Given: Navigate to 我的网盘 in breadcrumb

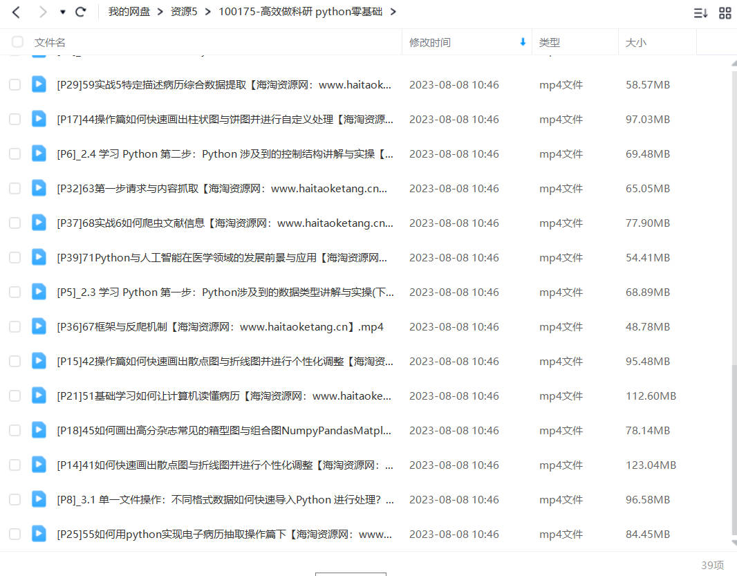Looking at the screenshot, I should click(129, 12).
